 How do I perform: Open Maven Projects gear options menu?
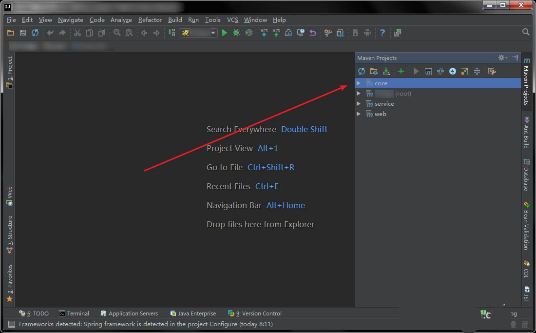tap(502, 58)
